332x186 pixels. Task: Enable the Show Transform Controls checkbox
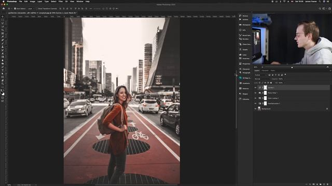click(37, 9)
